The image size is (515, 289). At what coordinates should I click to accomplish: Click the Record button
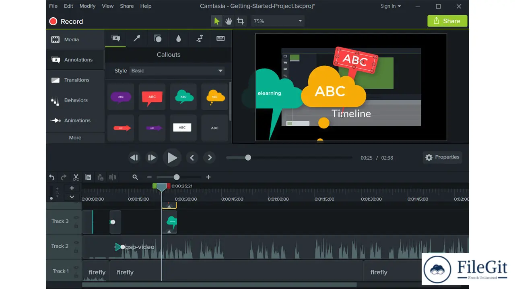pos(66,21)
